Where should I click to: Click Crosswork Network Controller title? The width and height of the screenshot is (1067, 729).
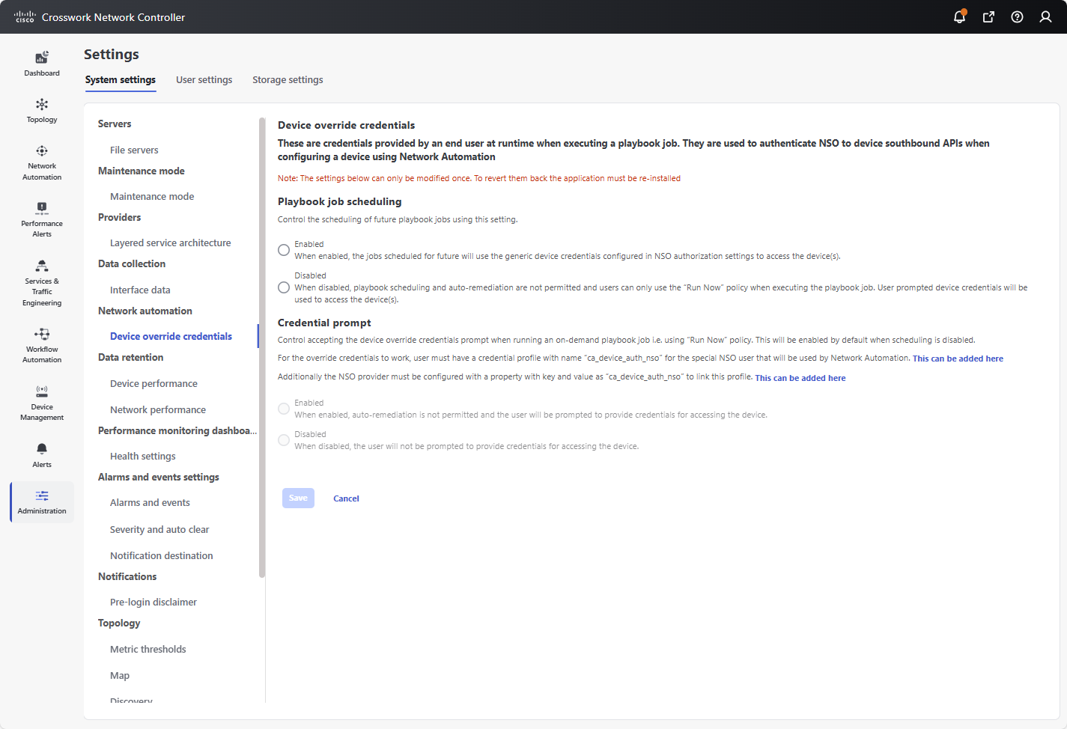coord(113,17)
